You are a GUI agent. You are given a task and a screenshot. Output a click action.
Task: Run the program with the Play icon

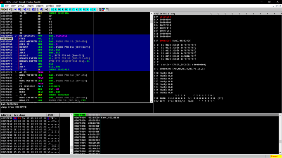pos(15,9)
